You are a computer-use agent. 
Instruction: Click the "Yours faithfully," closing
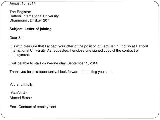tap(21, 84)
